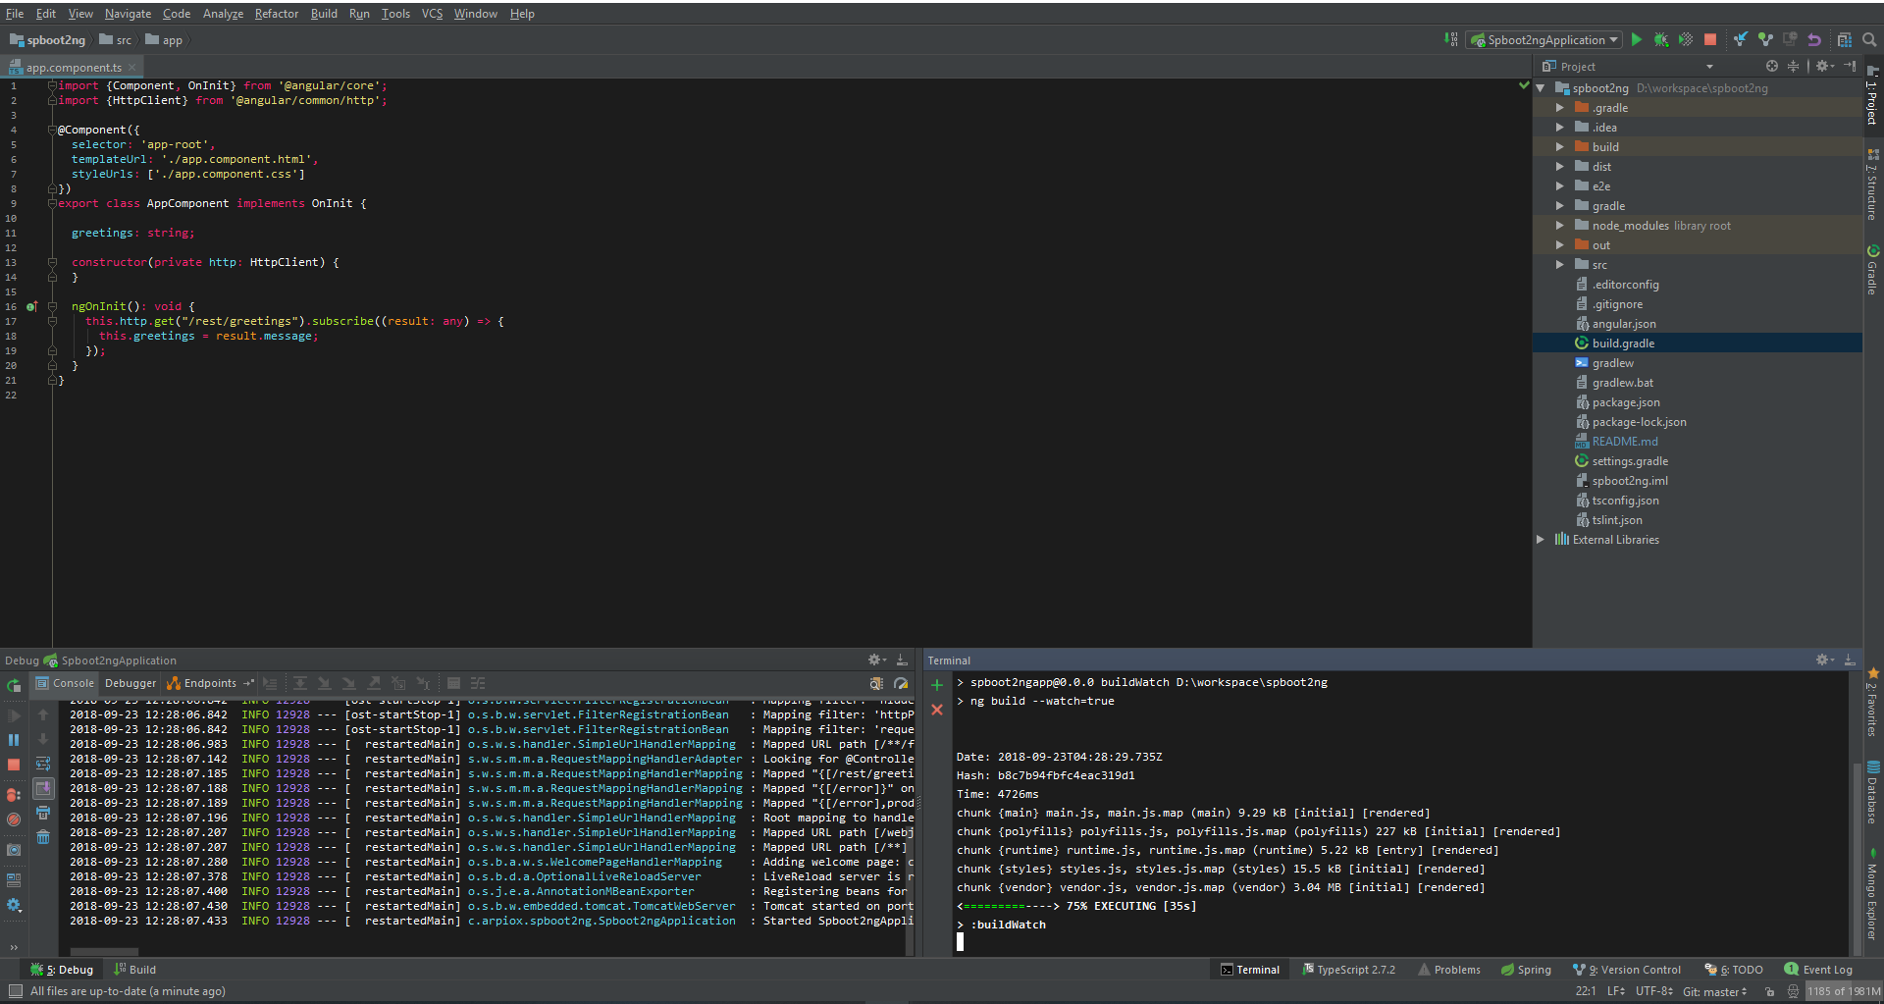Print console output icon
Screen dimensions: 1884x1004
point(43,813)
